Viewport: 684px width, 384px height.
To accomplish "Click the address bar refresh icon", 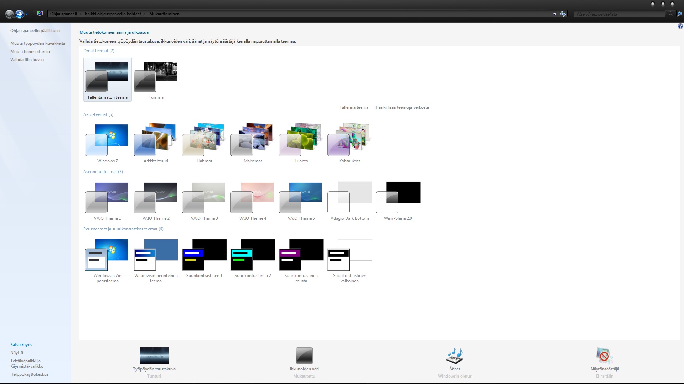I will coord(563,14).
